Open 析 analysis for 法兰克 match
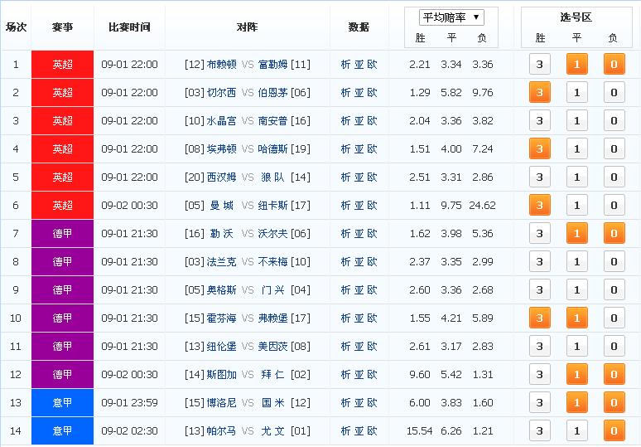Screen dimensions: 641x447 click(346, 261)
